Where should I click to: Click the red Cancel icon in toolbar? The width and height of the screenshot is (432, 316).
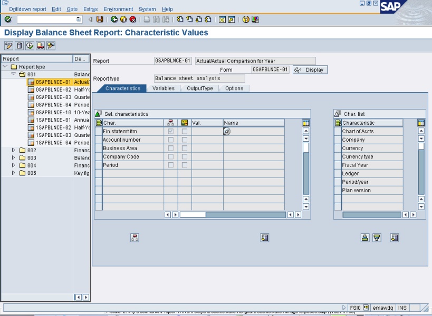click(133, 19)
